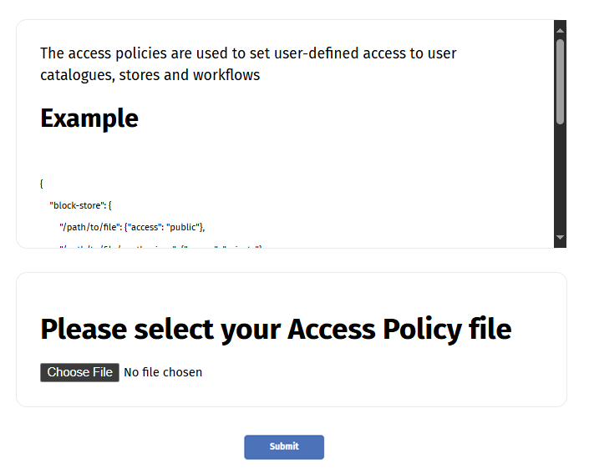Screen dimensions: 589x474
Task: Click the access policies description paragraph
Action: tap(248, 64)
